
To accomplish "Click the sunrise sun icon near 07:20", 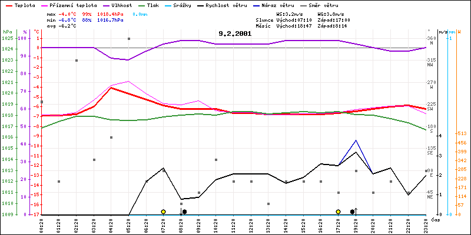I will click(163, 211).
